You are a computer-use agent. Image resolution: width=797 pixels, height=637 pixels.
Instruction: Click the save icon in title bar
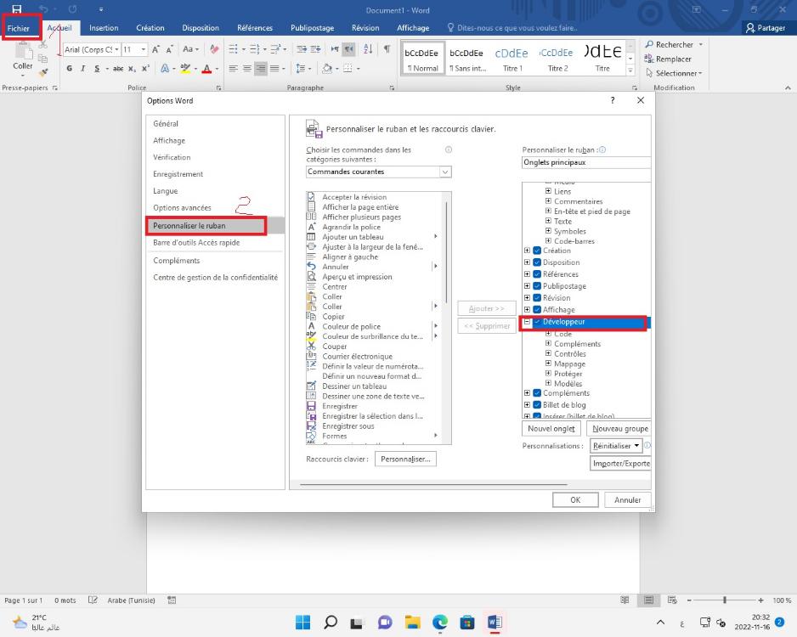(17, 9)
